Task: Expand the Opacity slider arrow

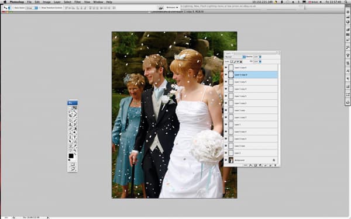Action: (x=260, y=57)
